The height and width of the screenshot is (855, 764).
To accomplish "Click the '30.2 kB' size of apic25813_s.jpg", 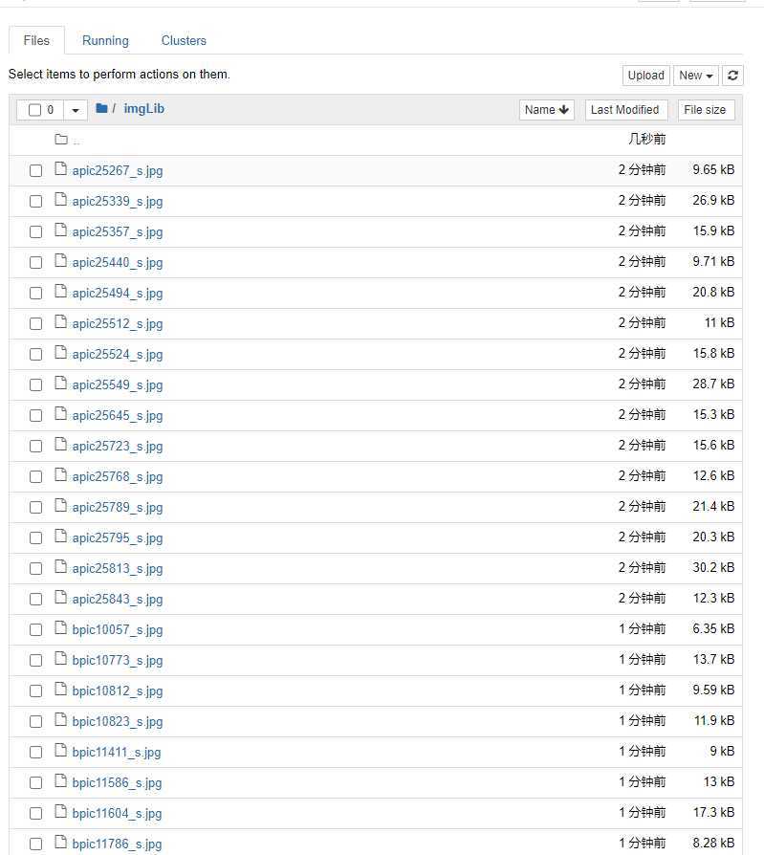I will tap(713, 567).
